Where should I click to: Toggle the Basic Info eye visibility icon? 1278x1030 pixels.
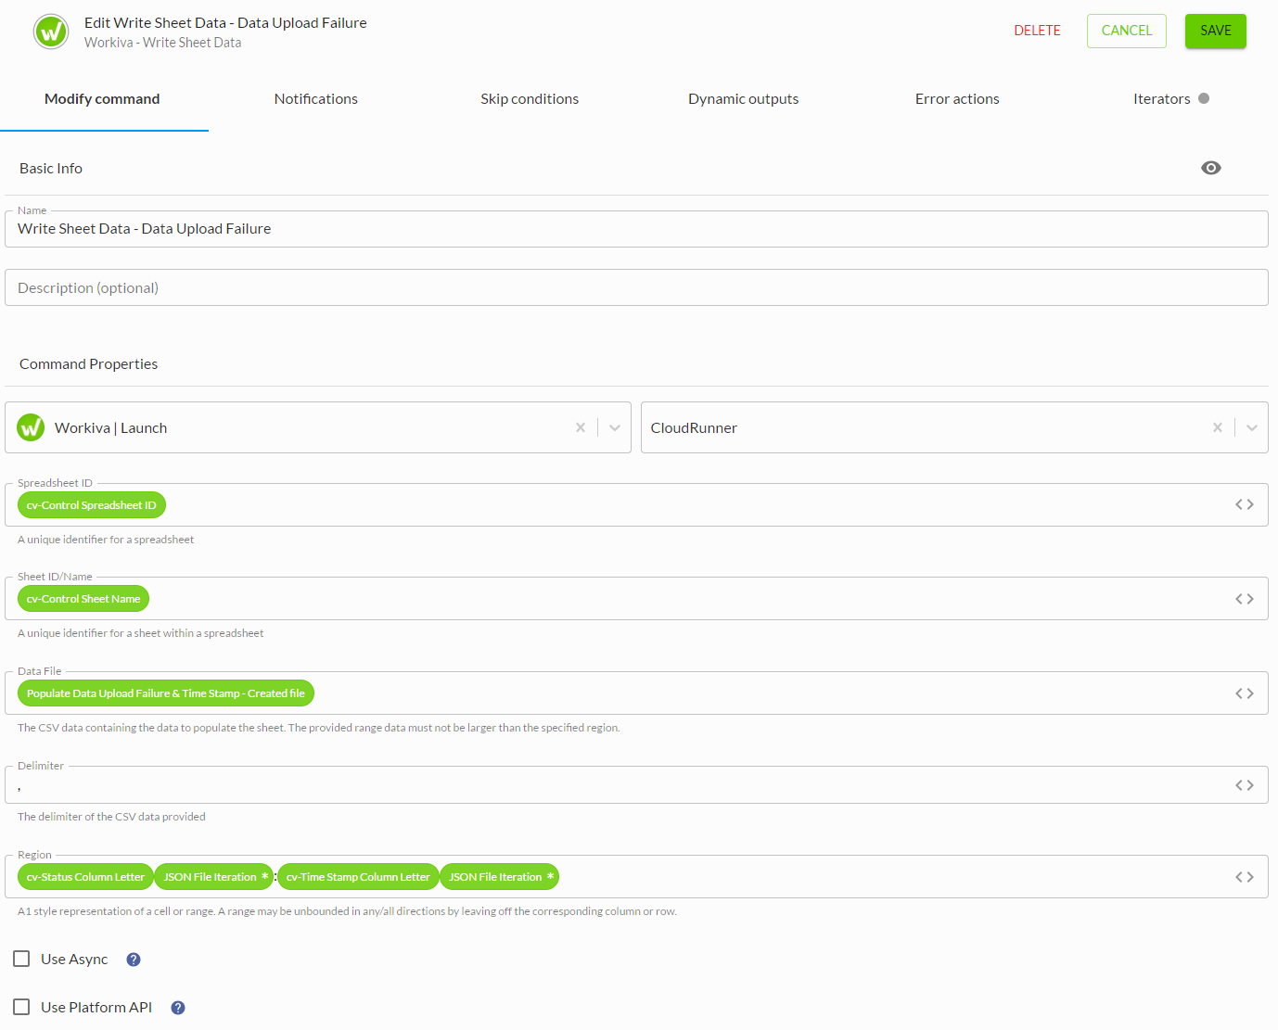(1210, 168)
